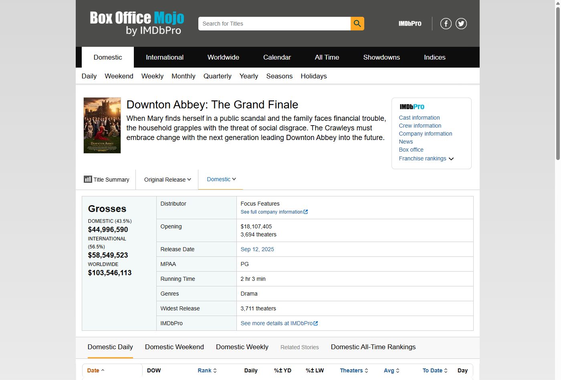561x380 pixels.
Task: Click the To Date column sort arrows
Action: point(446,370)
